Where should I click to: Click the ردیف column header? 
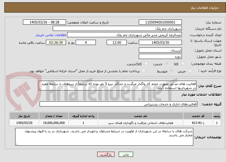(x=217, y=116)
